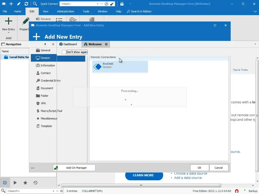Open the Help ribbon tab
The image size is (259, 194).
pyautogui.click(x=118, y=11)
